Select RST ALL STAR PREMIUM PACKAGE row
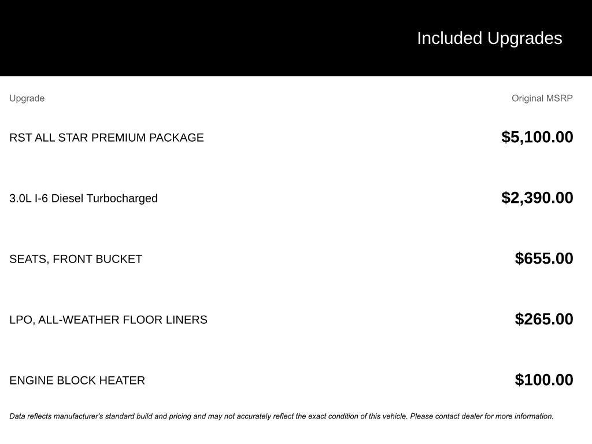The width and height of the screenshot is (592, 444). click(106, 138)
